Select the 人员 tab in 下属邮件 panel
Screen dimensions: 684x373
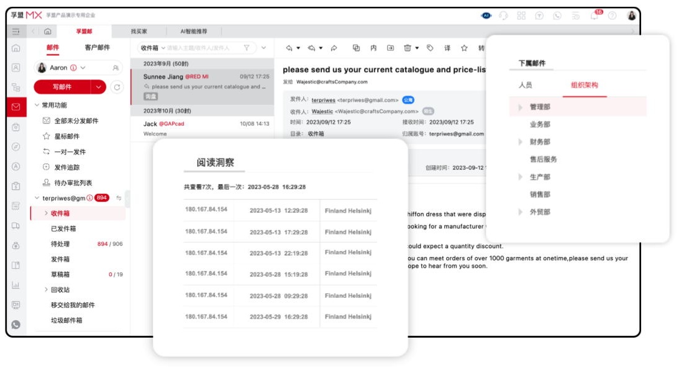(x=525, y=85)
